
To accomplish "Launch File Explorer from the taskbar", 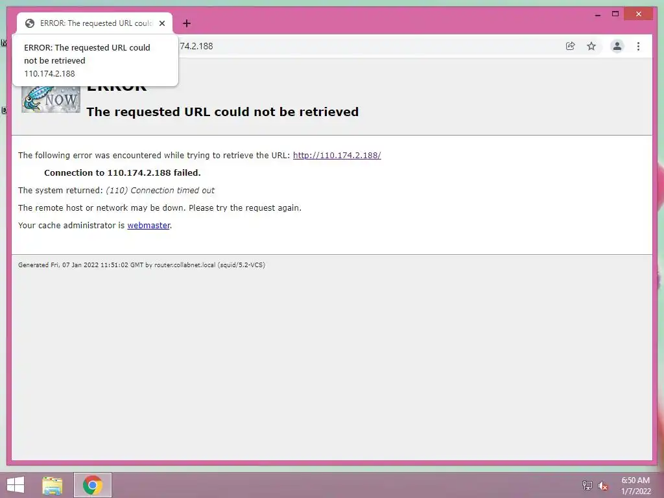I will 53,485.
